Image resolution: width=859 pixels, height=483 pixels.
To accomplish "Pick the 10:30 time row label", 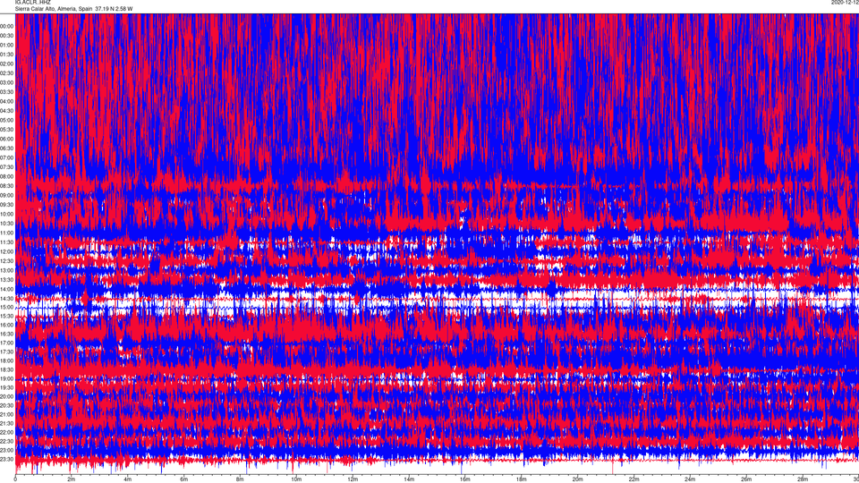I will click(x=7, y=224).
